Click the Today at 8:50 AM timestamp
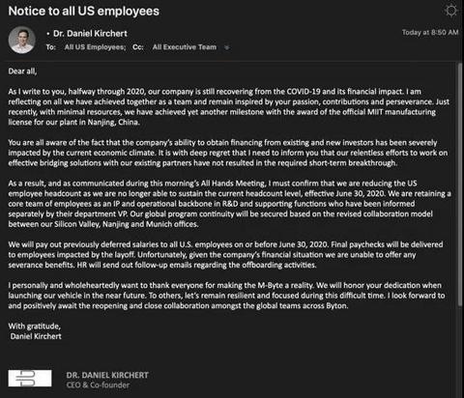The height and width of the screenshot is (398, 464). click(x=430, y=32)
